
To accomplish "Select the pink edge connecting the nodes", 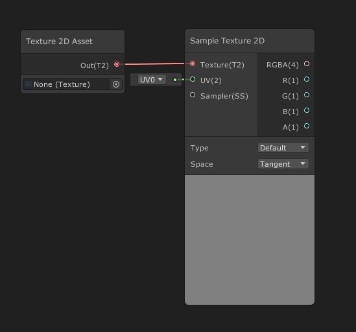I will pos(154,64).
